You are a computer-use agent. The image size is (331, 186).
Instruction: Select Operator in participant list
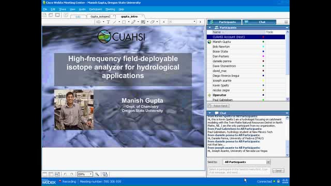click(x=246, y=95)
